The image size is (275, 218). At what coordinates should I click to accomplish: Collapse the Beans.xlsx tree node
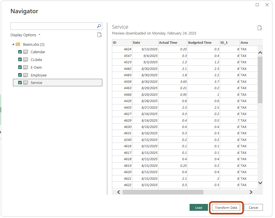click(13, 44)
